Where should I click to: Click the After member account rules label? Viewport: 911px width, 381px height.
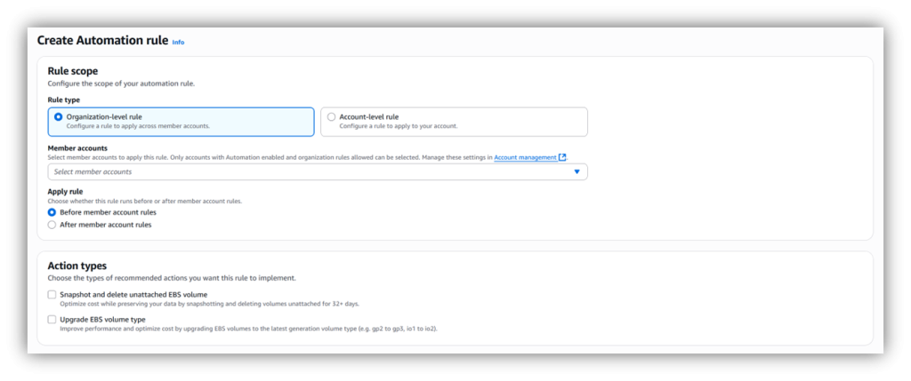coord(105,225)
